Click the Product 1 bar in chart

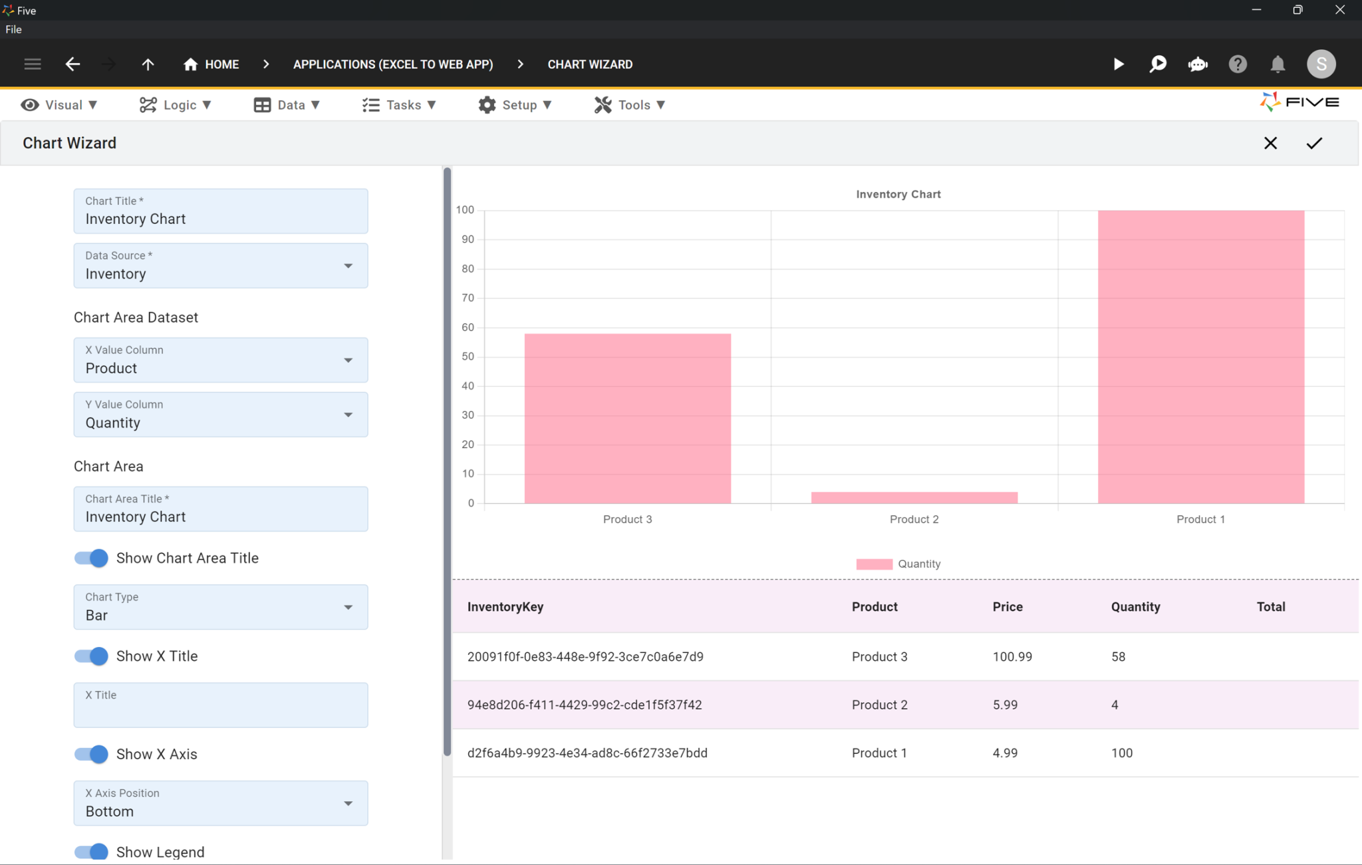[1200, 357]
